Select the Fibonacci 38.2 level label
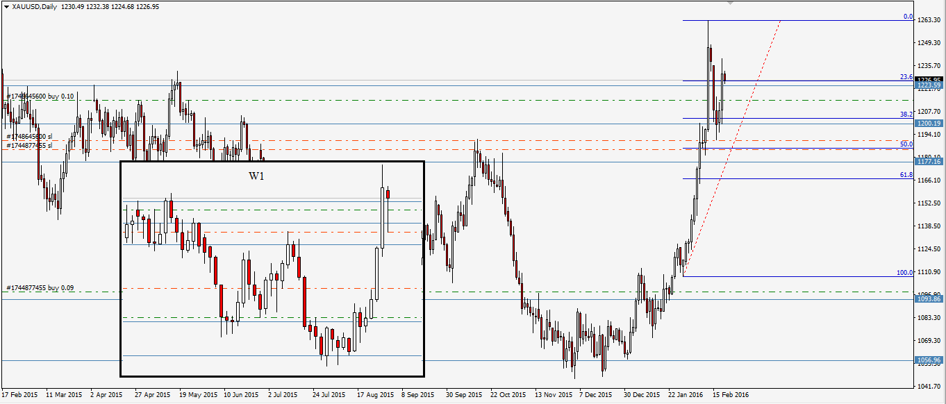 pyautogui.click(x=906, y=115)
